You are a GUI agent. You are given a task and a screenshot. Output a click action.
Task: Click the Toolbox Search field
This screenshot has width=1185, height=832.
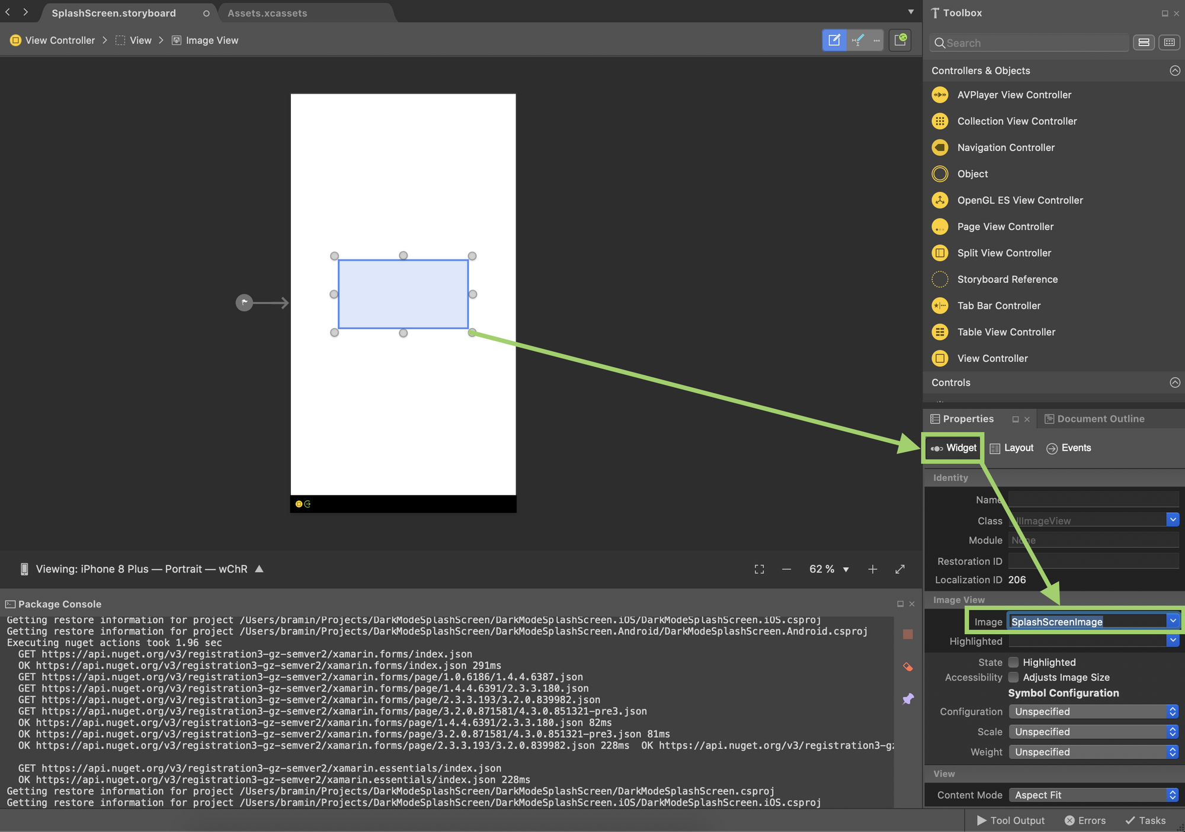point(1031,43)
